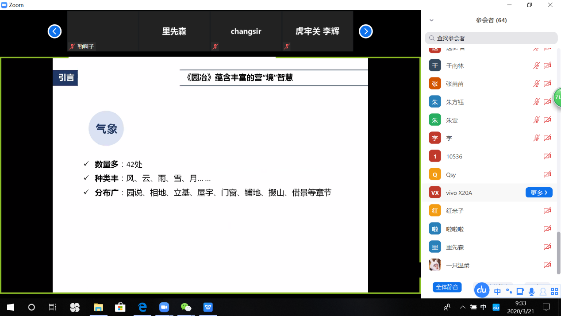The image size is (561, 316).
Task: Open WPS Office from the taskbar
Action: point(208,307)
